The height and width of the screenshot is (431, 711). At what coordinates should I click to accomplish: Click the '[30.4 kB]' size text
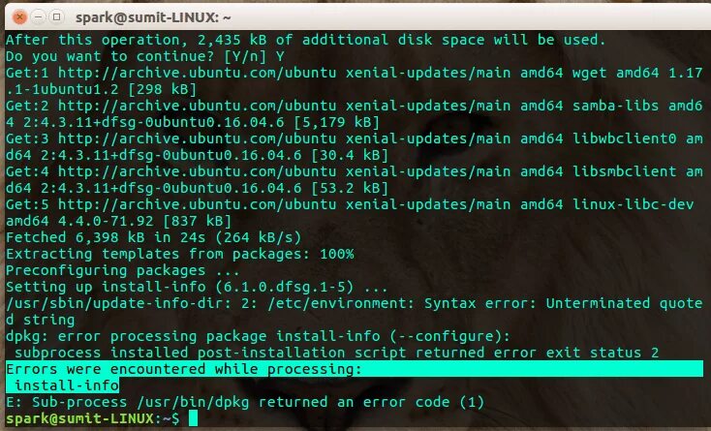(x=350, y=155)
